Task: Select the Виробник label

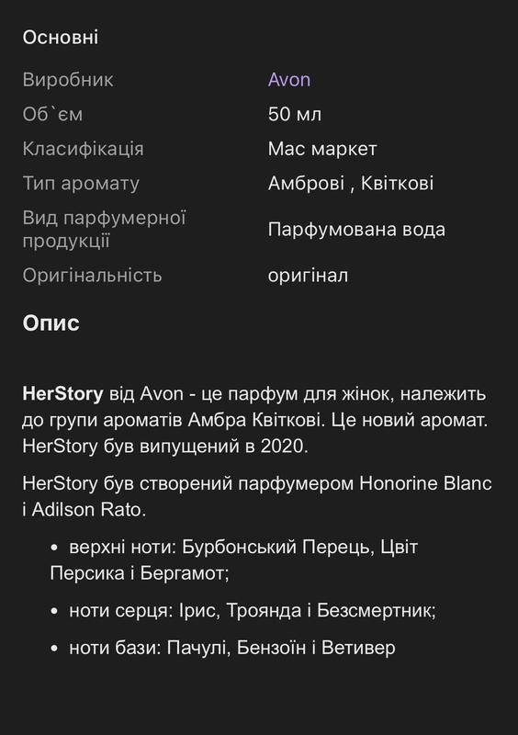Action: (68, 80)
